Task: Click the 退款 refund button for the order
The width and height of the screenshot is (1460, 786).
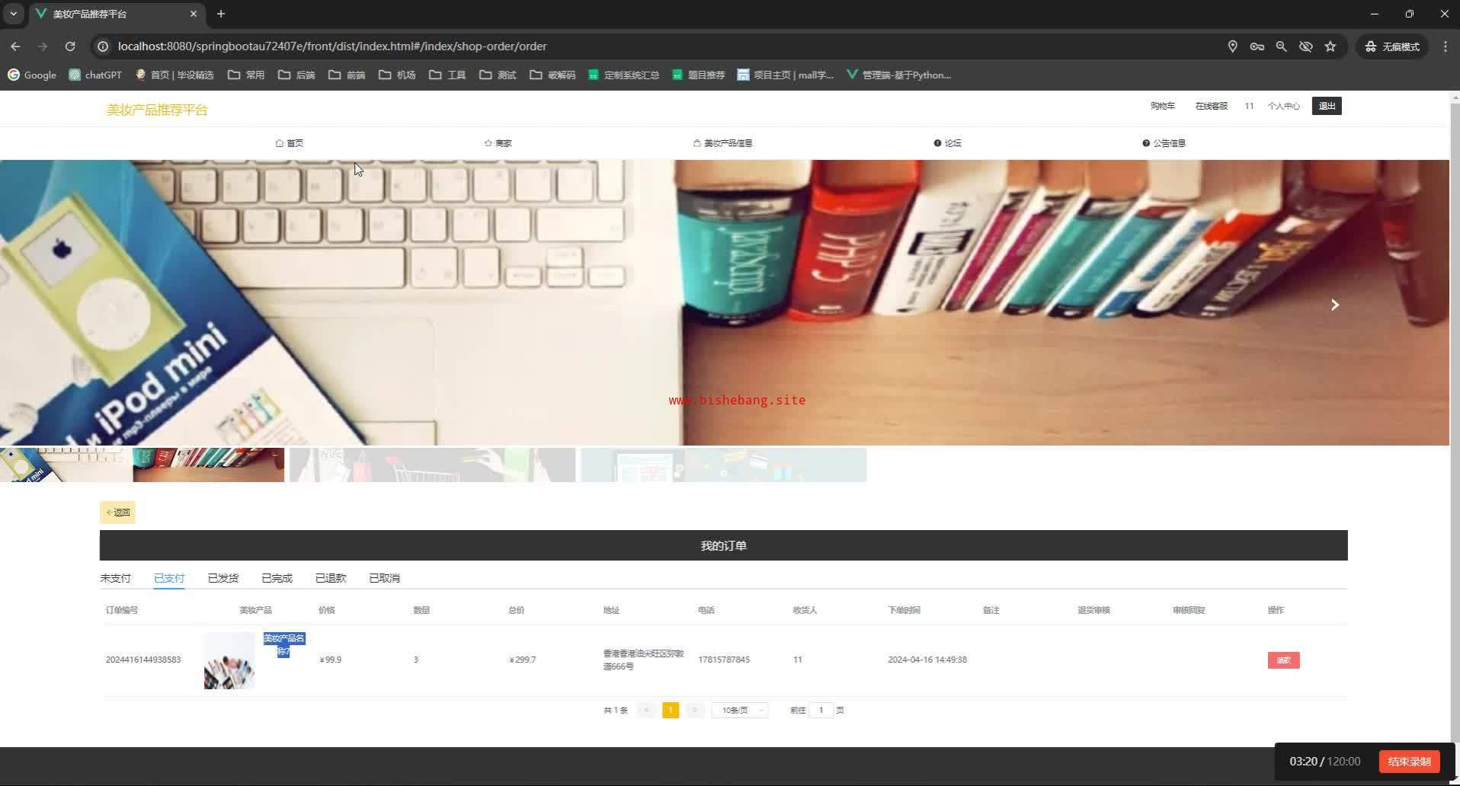Action: (1283, 660)
